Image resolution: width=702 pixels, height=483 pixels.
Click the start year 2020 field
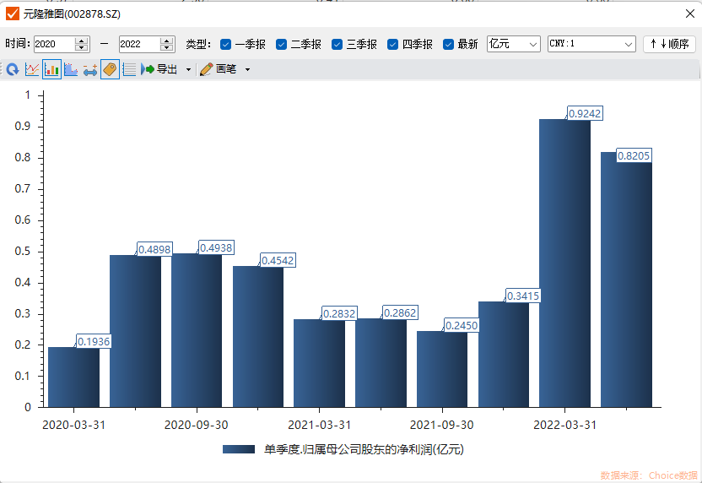click(x=53, y=44)
